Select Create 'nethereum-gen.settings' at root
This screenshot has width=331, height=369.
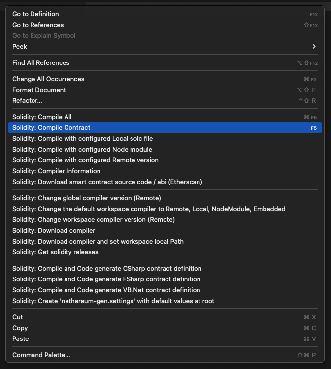coord(165,301)
